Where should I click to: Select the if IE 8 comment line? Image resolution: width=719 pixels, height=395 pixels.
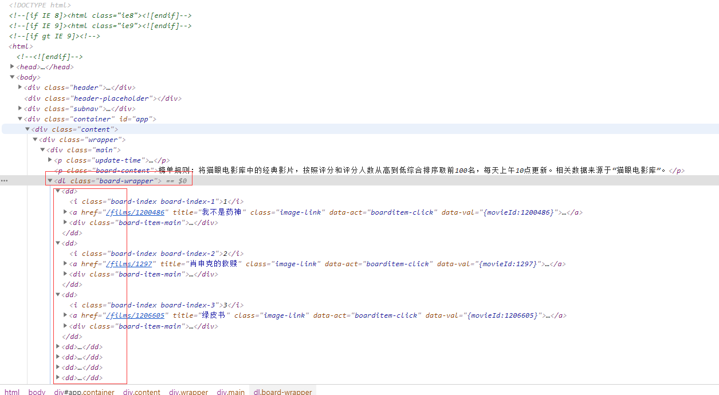[x=100, y=15]
